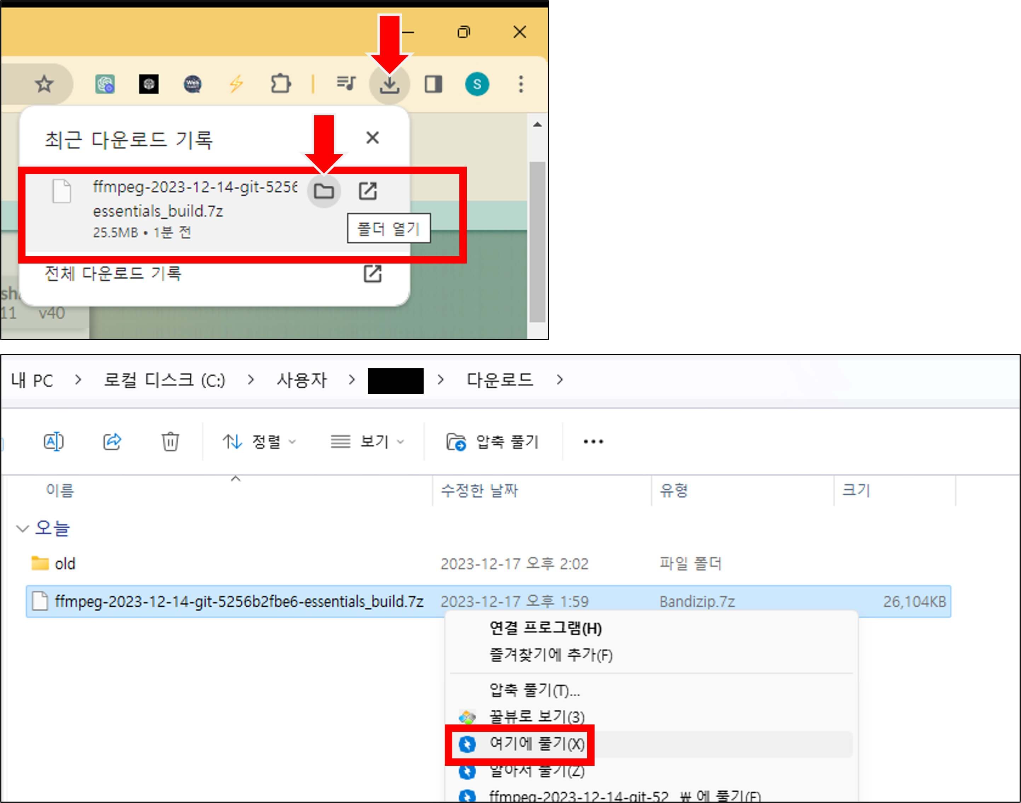Open the Extensions puzzle icon
Image resolution: width=1021 pixels, height=803 pixels.
[281, 85]
